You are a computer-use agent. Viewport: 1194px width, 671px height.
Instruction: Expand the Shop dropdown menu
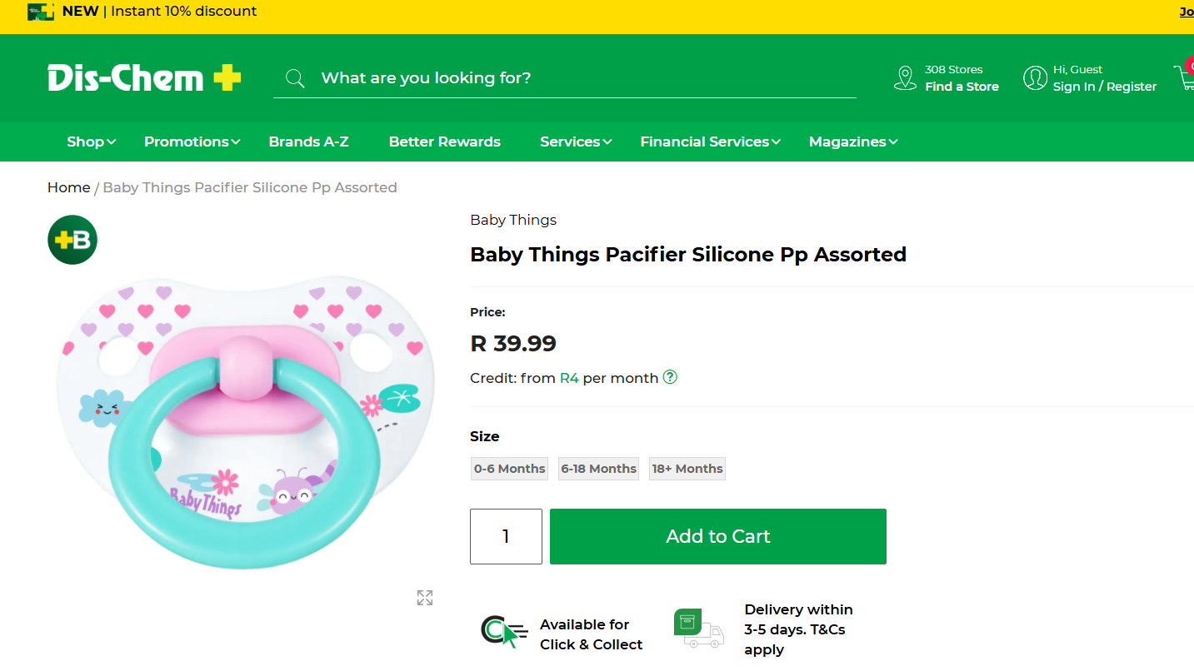tap(91, 142)
